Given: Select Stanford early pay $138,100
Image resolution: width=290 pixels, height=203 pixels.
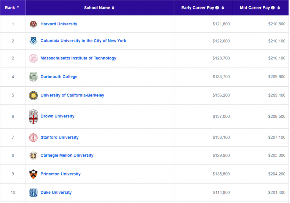Looking at the screenshot, I should [221, 137].
